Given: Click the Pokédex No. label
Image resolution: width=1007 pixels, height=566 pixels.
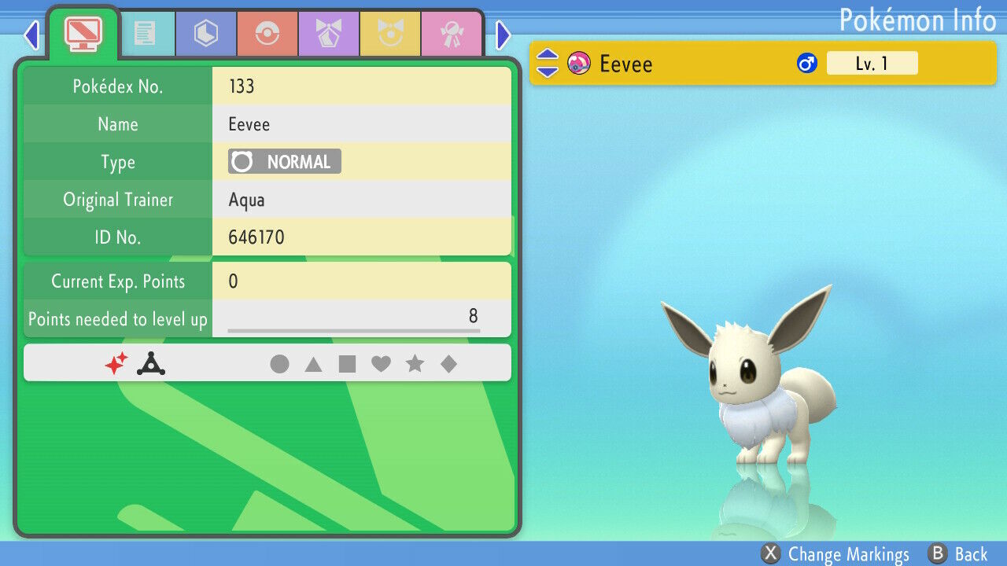Looking at the screenshot, I should (x=118, y=86).
